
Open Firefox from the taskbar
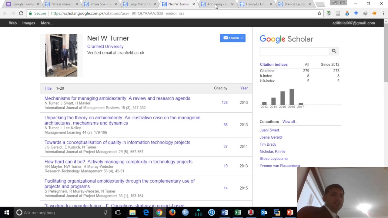click(172, 213)
